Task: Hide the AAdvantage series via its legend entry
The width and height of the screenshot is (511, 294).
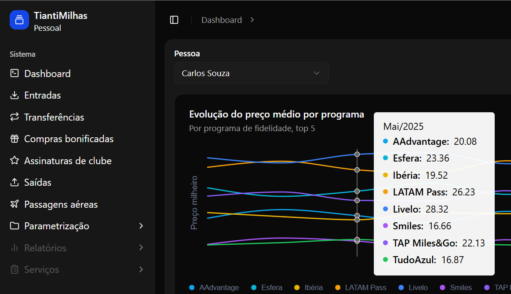Action: (214, 287)
